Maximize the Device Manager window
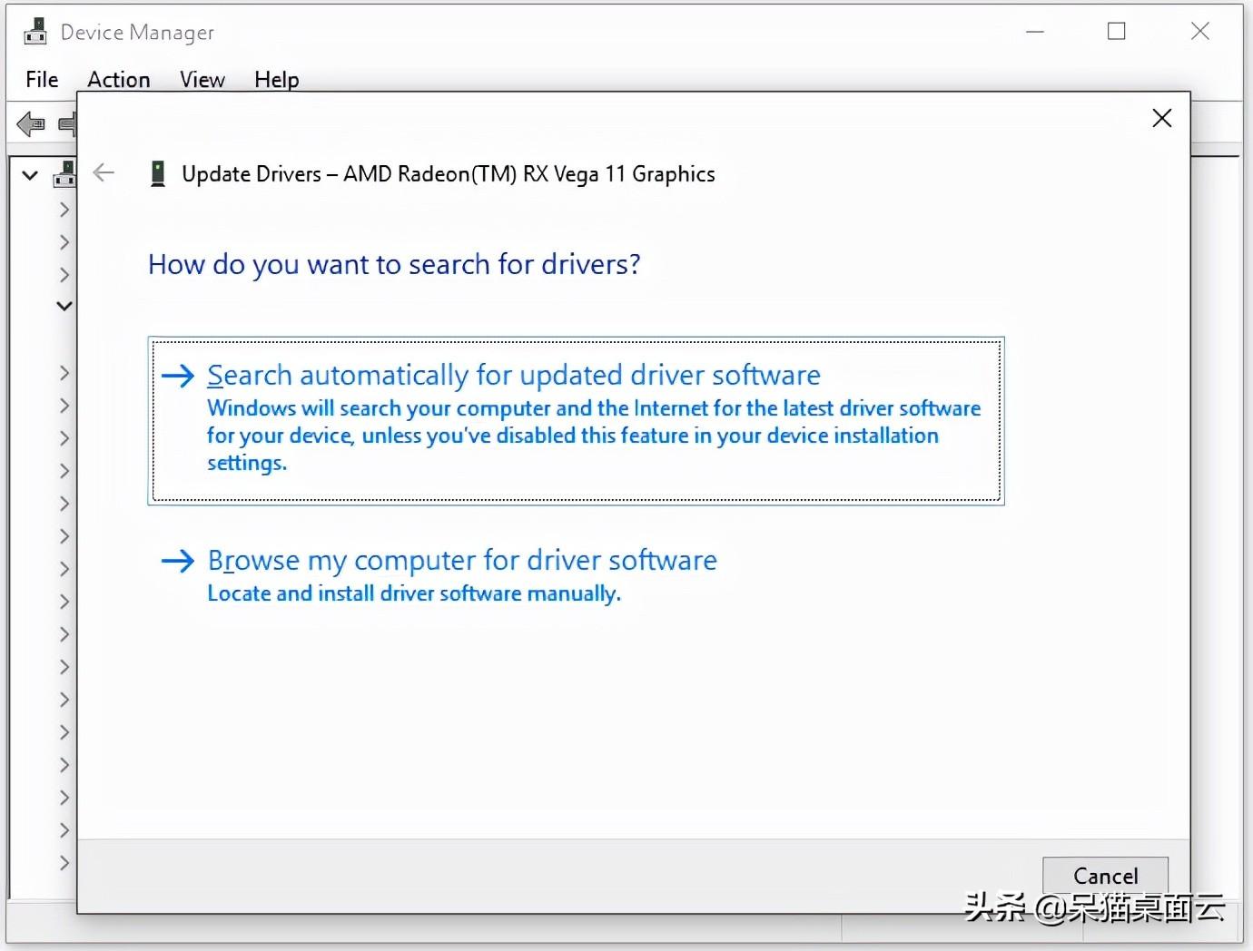 tap(1117, 32)
